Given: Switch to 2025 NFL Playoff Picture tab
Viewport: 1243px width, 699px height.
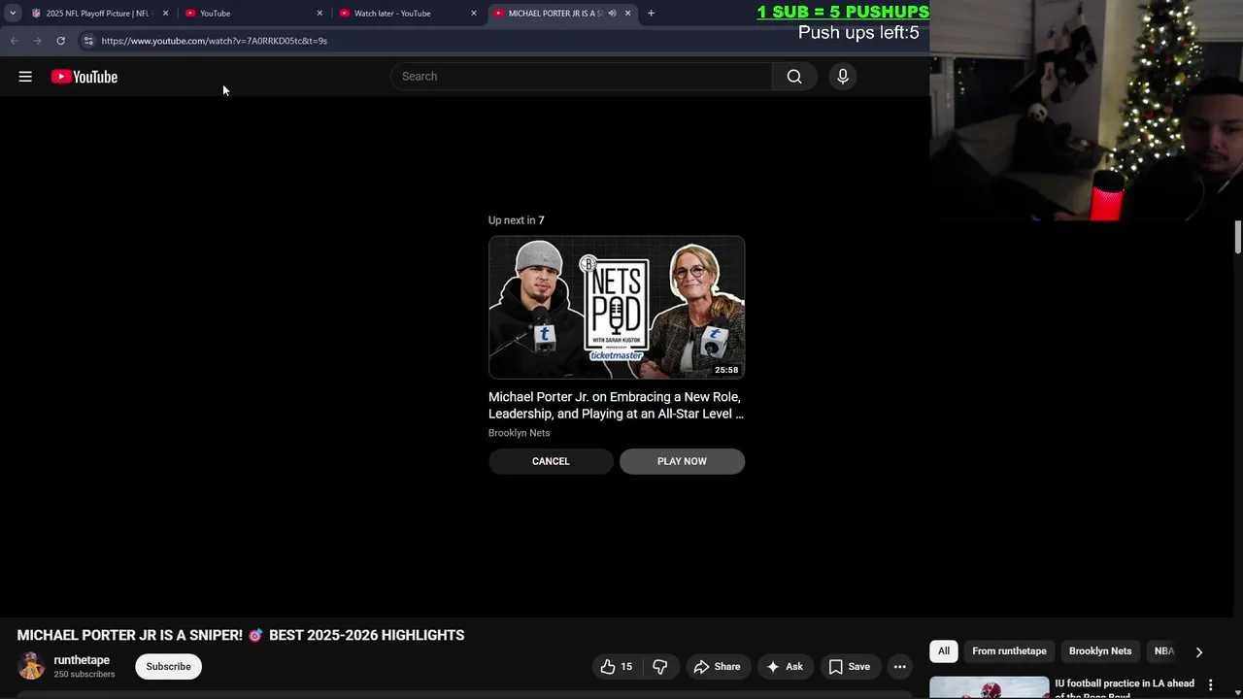Looking at the screenshot, I should click(99, 14).
